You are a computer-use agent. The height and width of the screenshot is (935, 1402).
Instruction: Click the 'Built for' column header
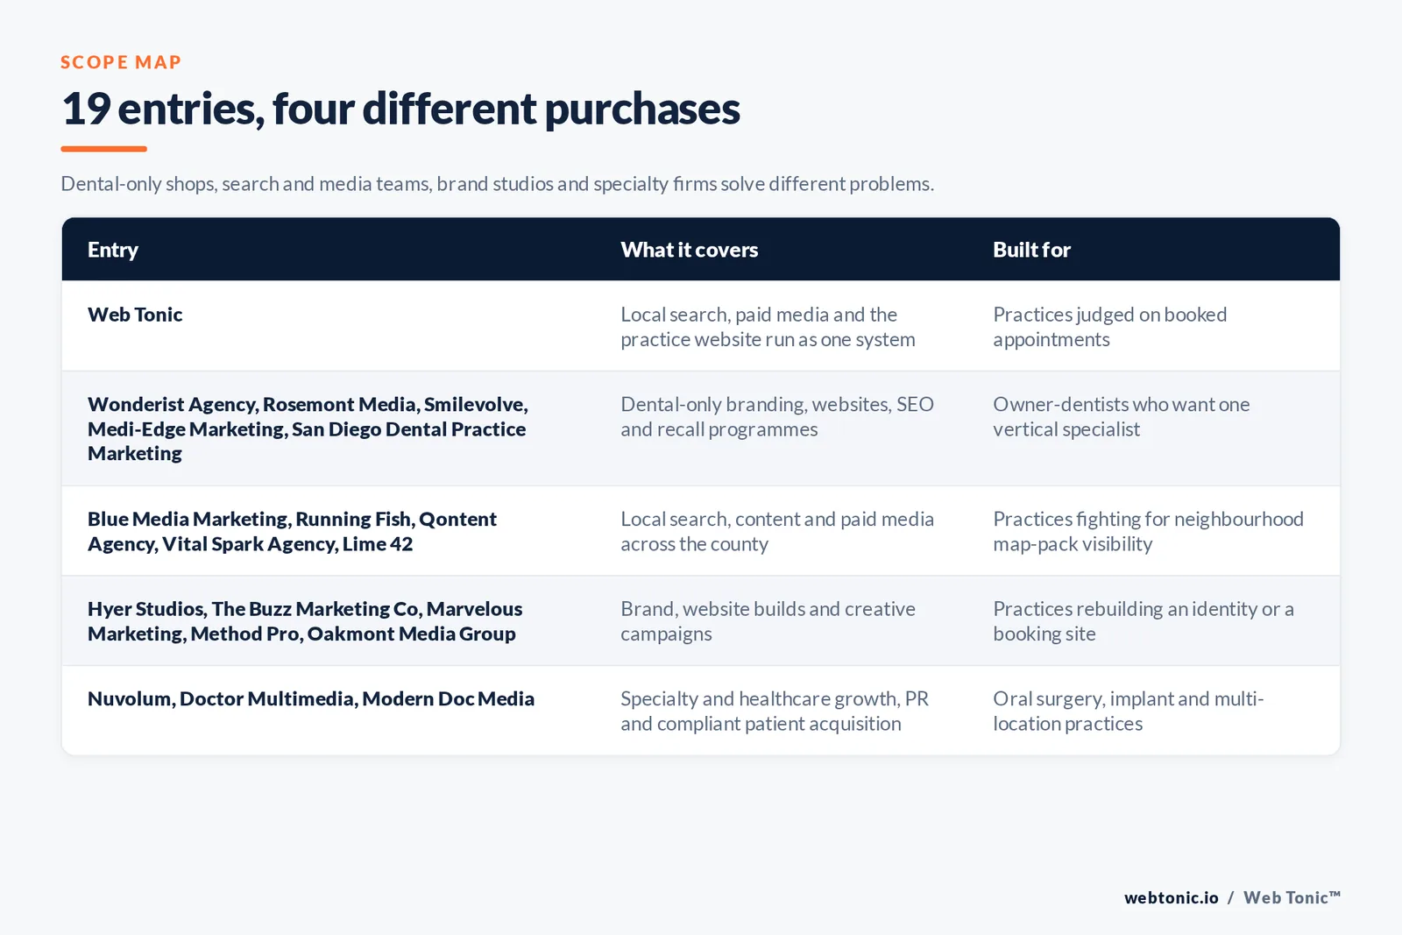pyautogui.click(x=1031, y=250)
